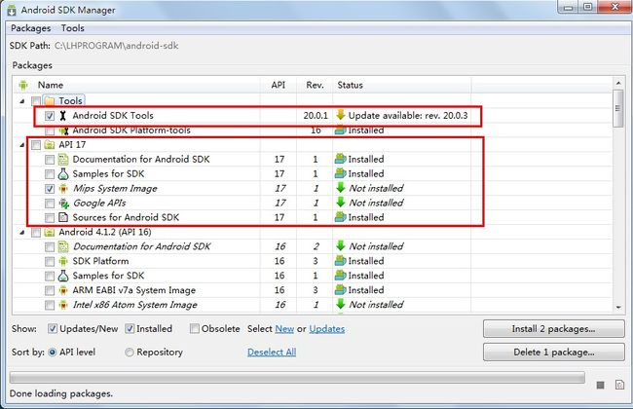Click the Installed status icon for Sources for Android SDK
The width and height of the screenshot is (633, 409).
point(340,217)
